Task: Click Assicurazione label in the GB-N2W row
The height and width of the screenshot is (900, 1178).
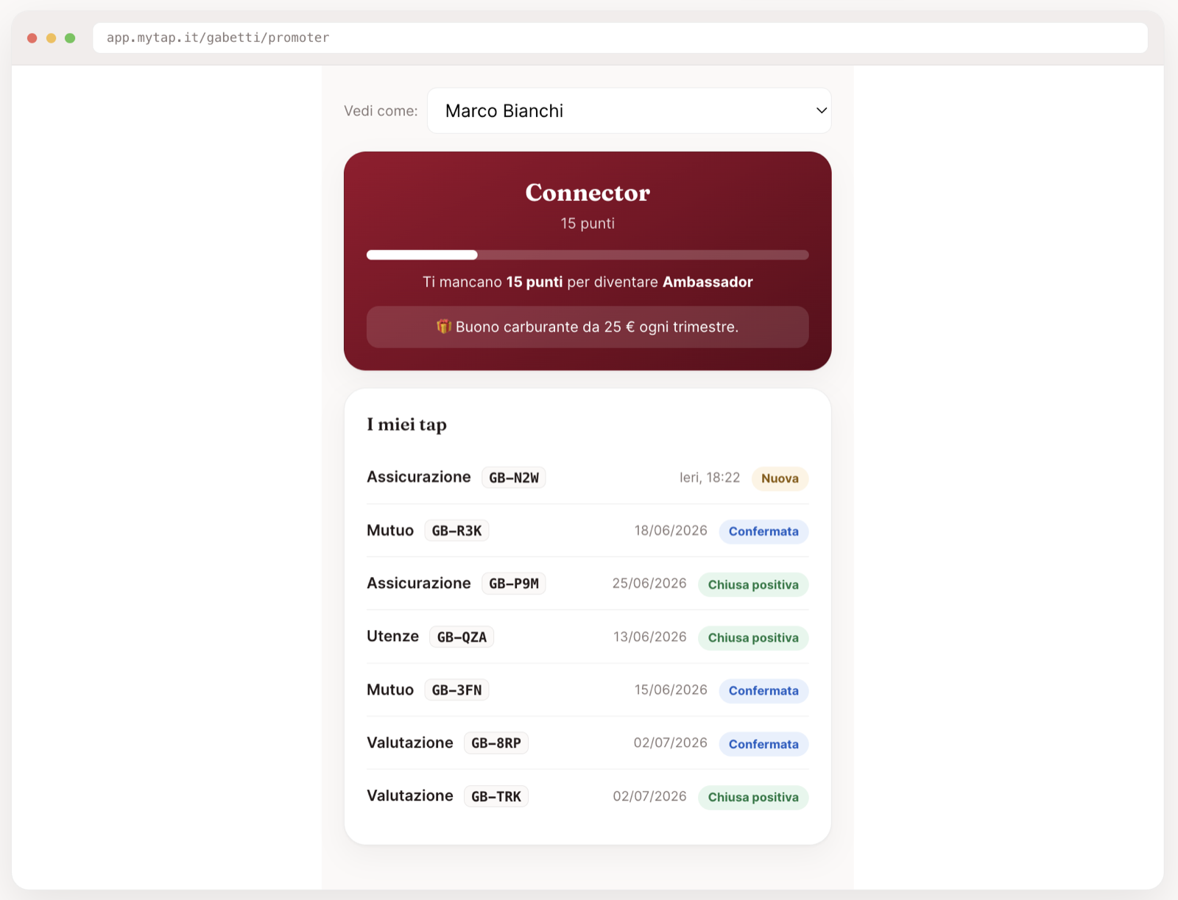Action: click(x=419, y=477)
